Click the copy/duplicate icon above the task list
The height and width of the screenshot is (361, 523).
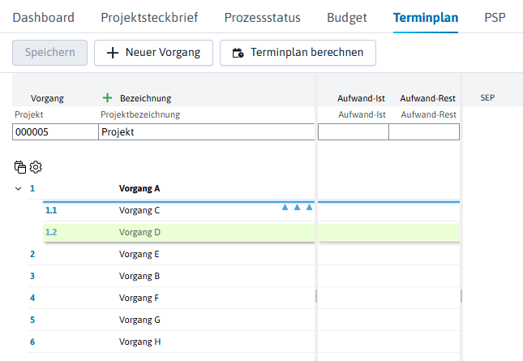point(20,167)
